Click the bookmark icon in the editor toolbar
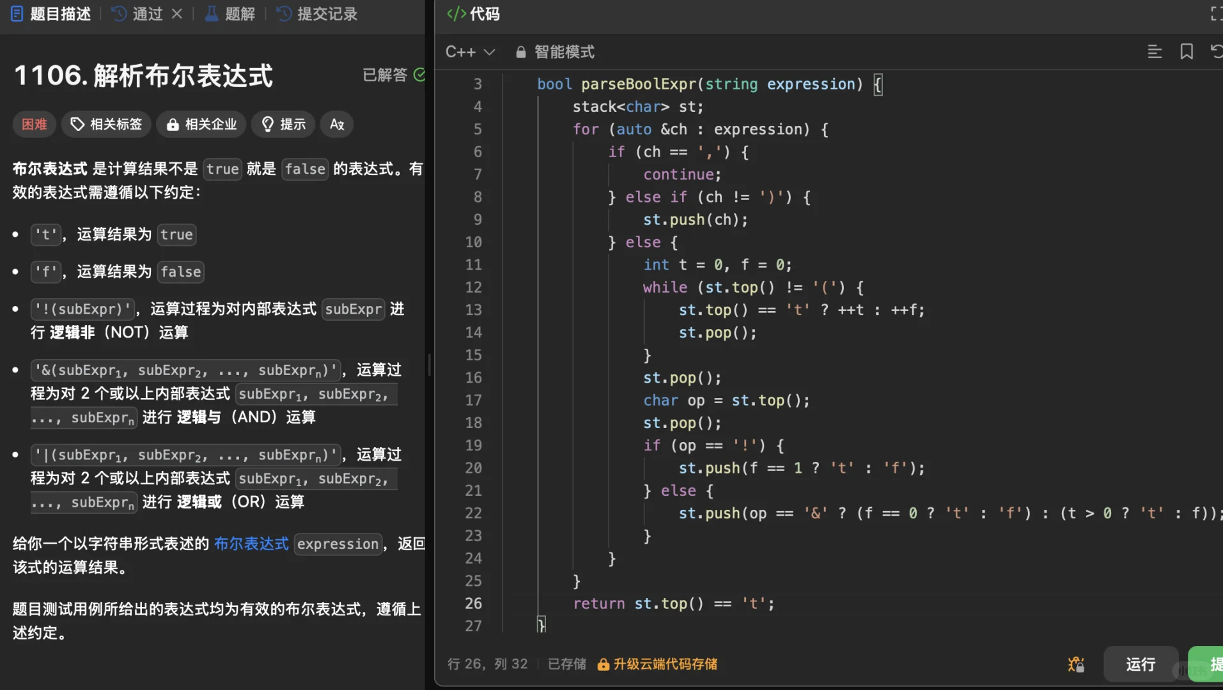Image resolution: width=1223 pixels, height=690 pixels. (x=1187, y=52)
